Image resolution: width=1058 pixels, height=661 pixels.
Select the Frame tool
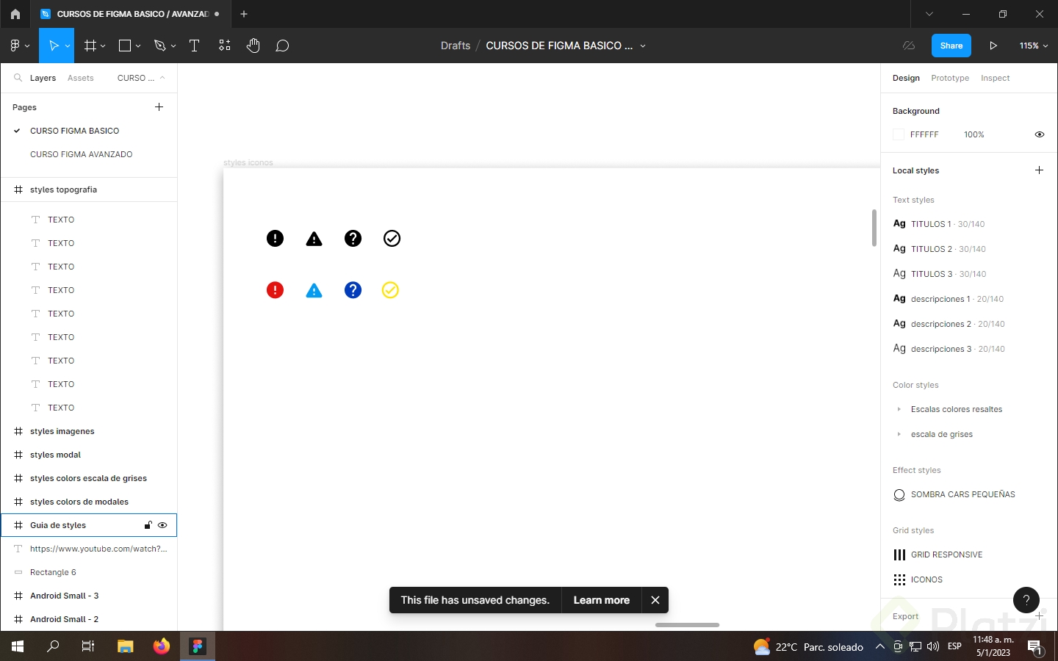coord(90,46)
